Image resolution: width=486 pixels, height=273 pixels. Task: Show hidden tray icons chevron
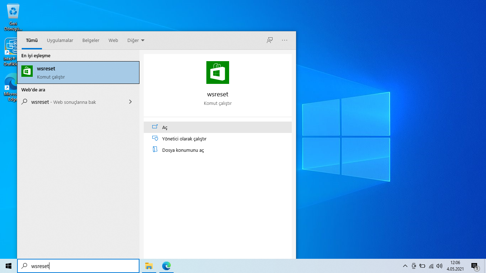tap(405, 266)
